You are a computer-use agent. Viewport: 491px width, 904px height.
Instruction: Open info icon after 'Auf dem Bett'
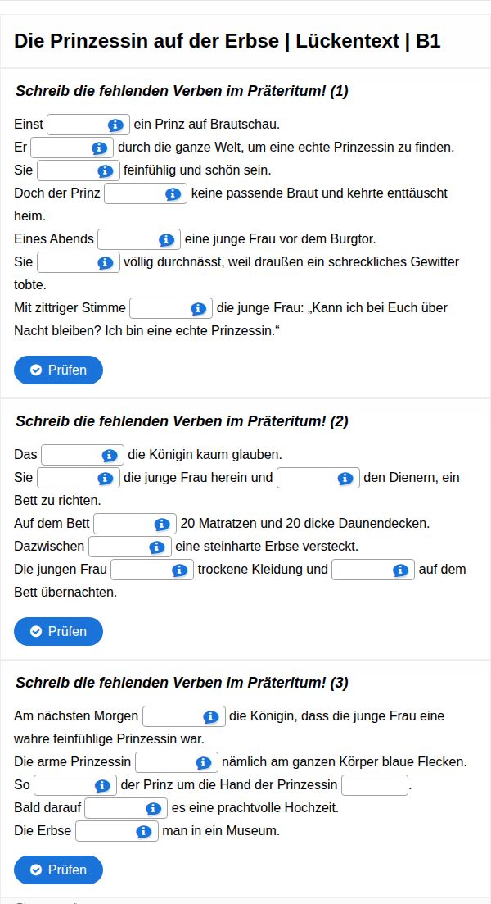coord(161,525)
